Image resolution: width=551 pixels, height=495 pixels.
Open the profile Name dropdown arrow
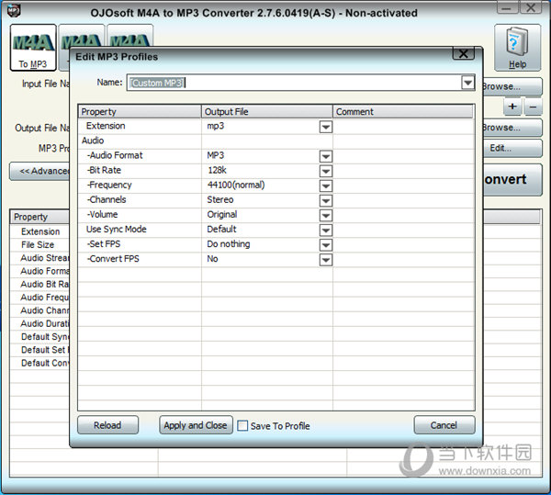coord(467,83)
